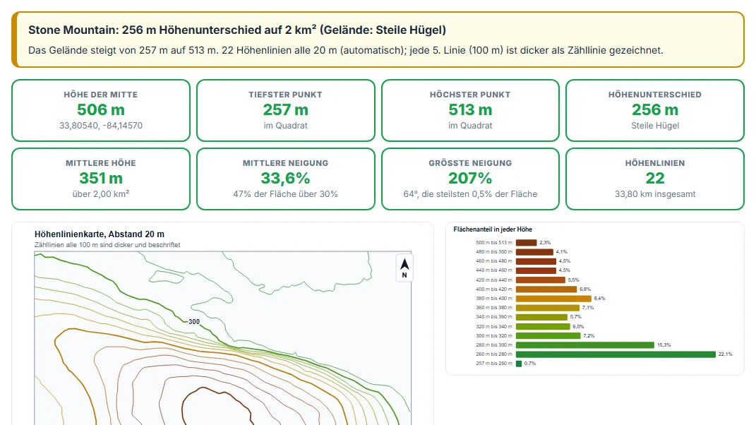
Task: Click the north arrow compass on the map
Action: click(x=404, y=268)
